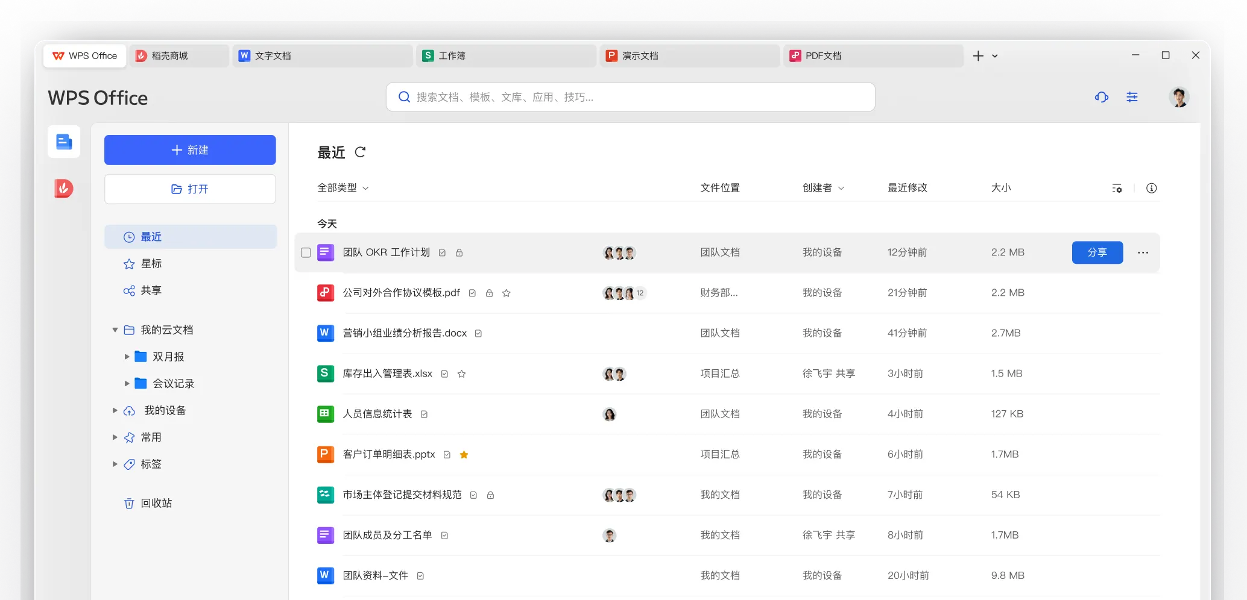Share 团队 OKR 工作计划 via its 分享 button
1247x600 pixels.
pos(1097,252)
